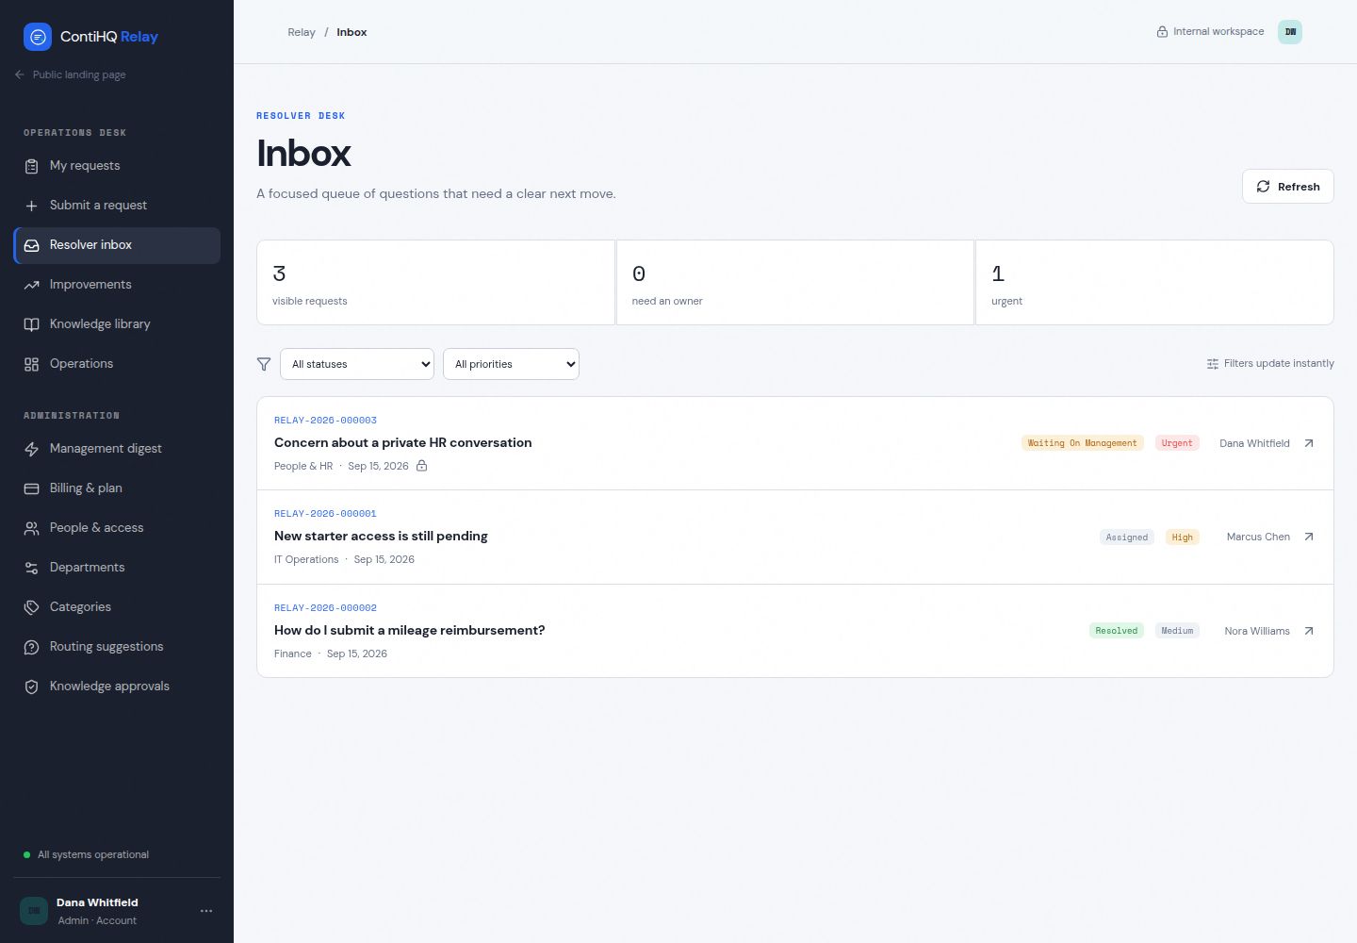Click the lock icon on RELAY-2026-000003
Image resolution: width=1357 pixels, height=943 pixels.
coord(422,466)
